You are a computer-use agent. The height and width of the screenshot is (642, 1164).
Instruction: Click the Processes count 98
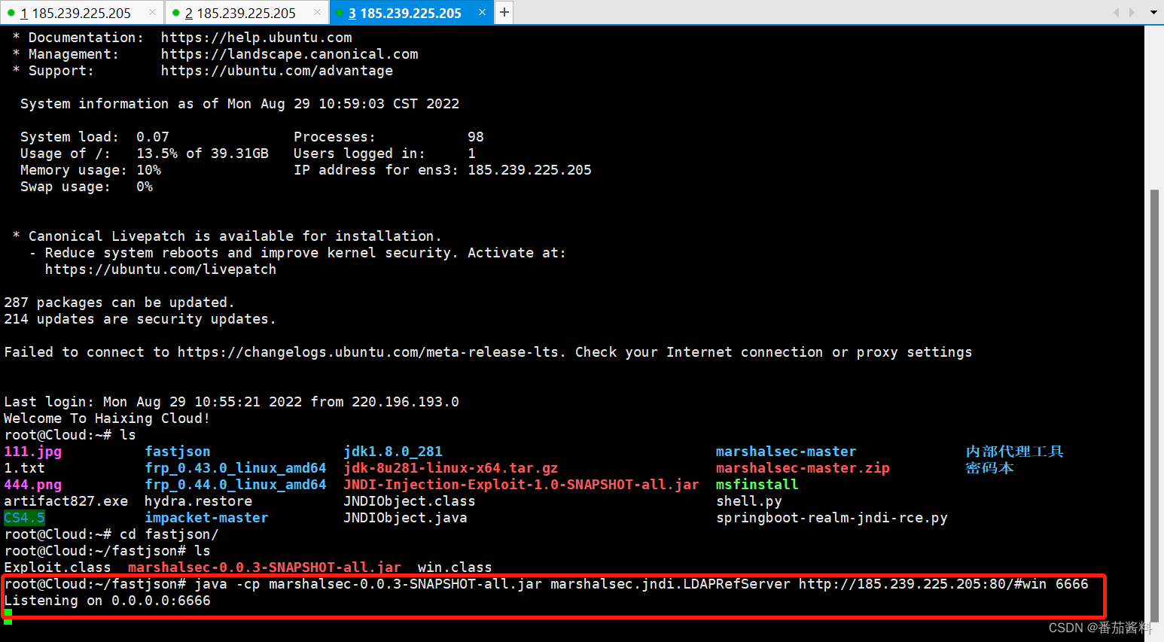coord(476,137)
